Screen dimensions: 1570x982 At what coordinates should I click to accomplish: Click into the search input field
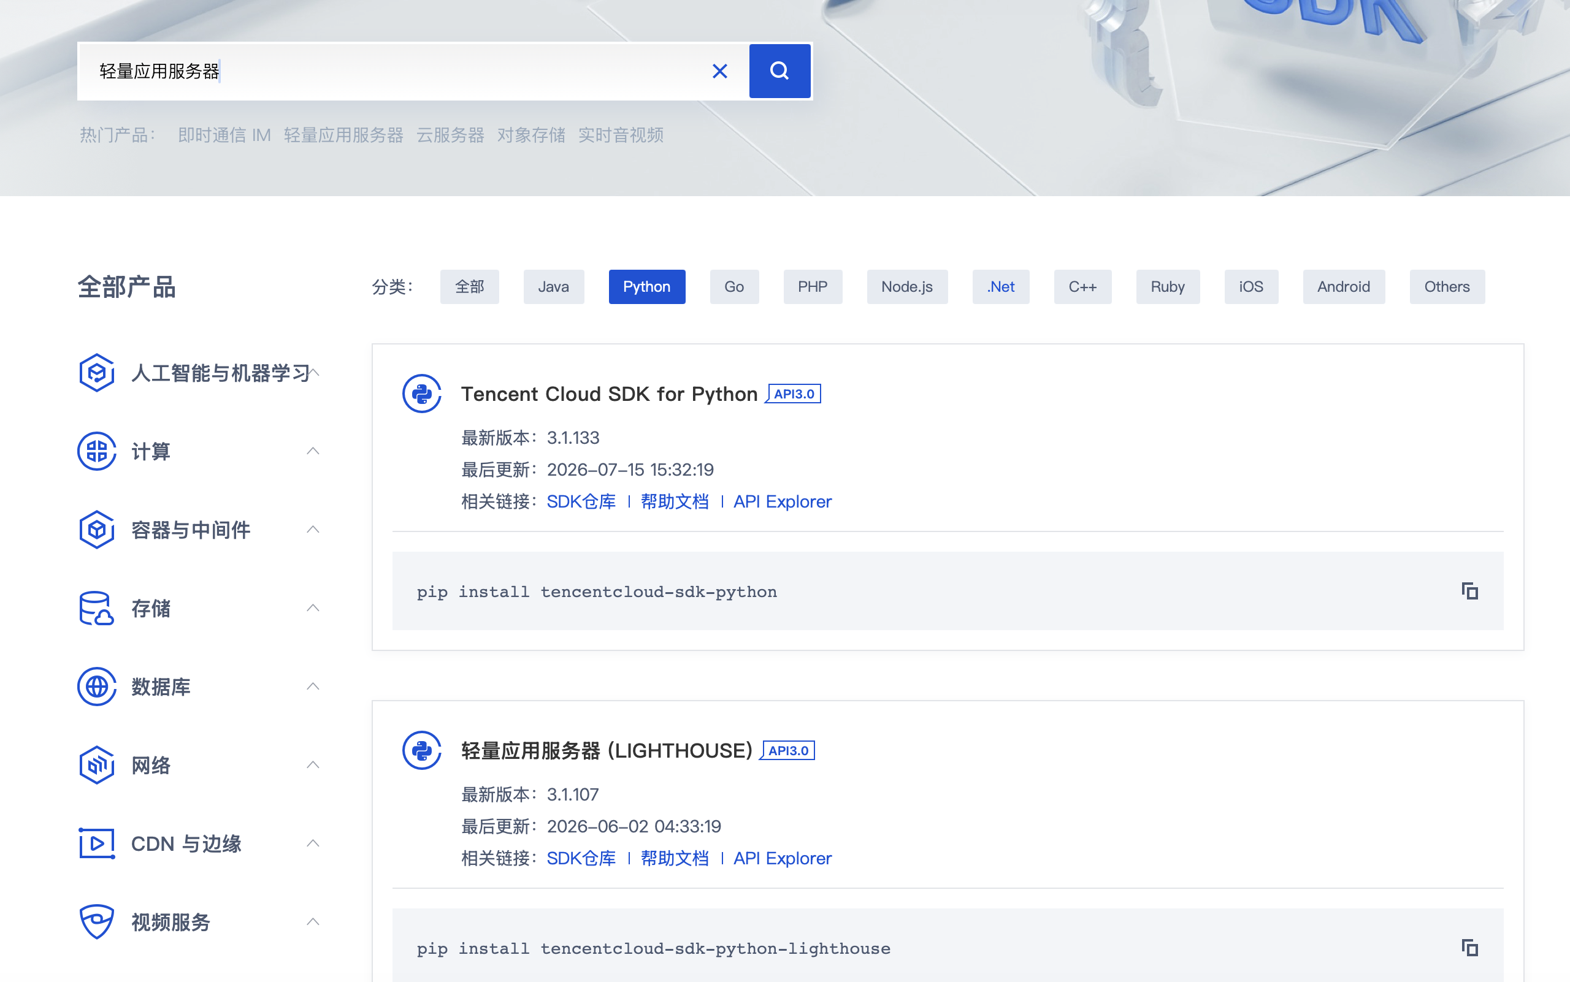[396, 70]
